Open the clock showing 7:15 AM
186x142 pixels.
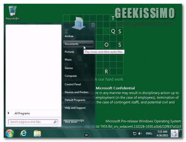162,133
